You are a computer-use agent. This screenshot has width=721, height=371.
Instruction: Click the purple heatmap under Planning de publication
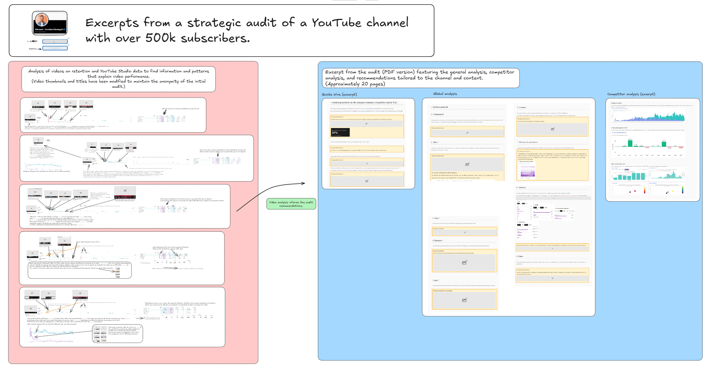tap(527, 171)
